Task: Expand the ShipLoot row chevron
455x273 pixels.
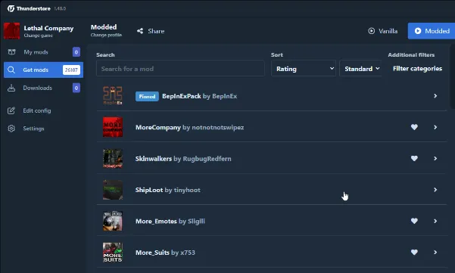Action: (435, 190)
